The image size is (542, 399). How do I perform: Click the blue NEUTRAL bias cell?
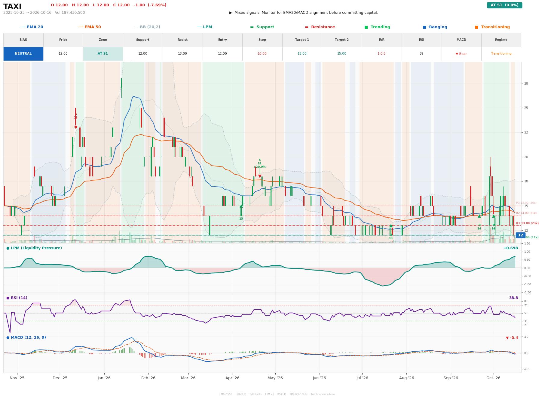tap(23, 54)
